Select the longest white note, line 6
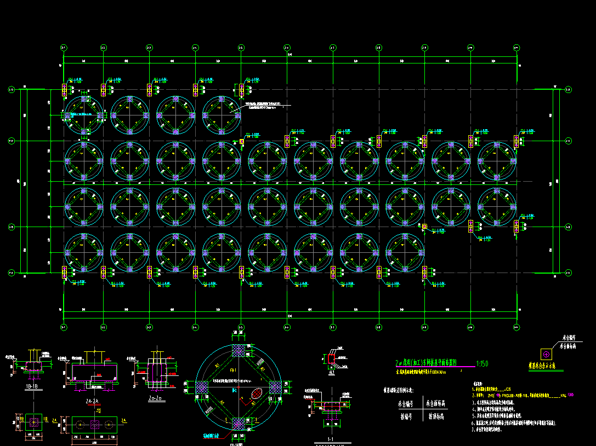This screenshot has width=596, height=446. [514, 423]
